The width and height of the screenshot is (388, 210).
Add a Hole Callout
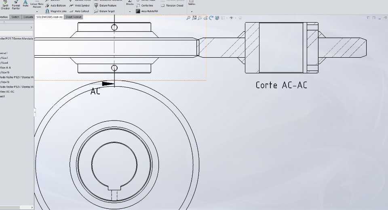pos(79,11)
